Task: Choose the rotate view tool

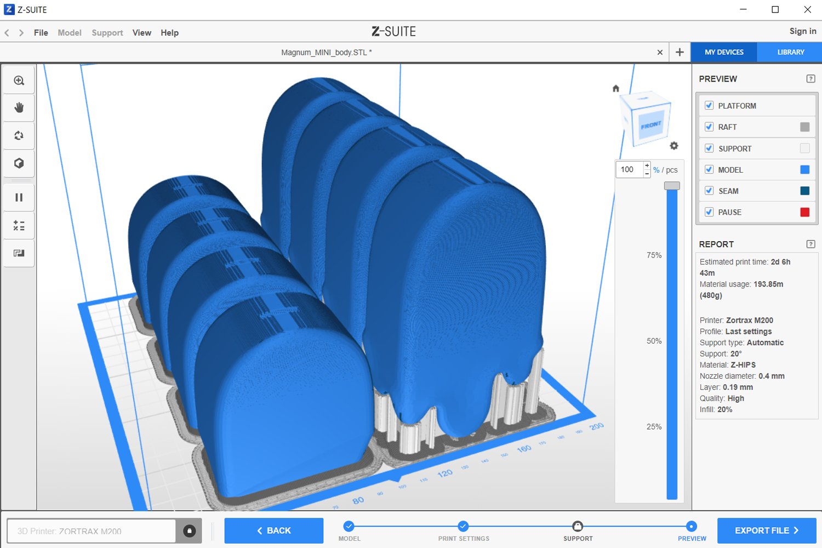Action: click(x=19, y=135)
